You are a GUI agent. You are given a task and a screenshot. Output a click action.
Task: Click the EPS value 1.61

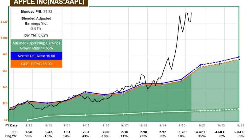(x=67, y=132)
